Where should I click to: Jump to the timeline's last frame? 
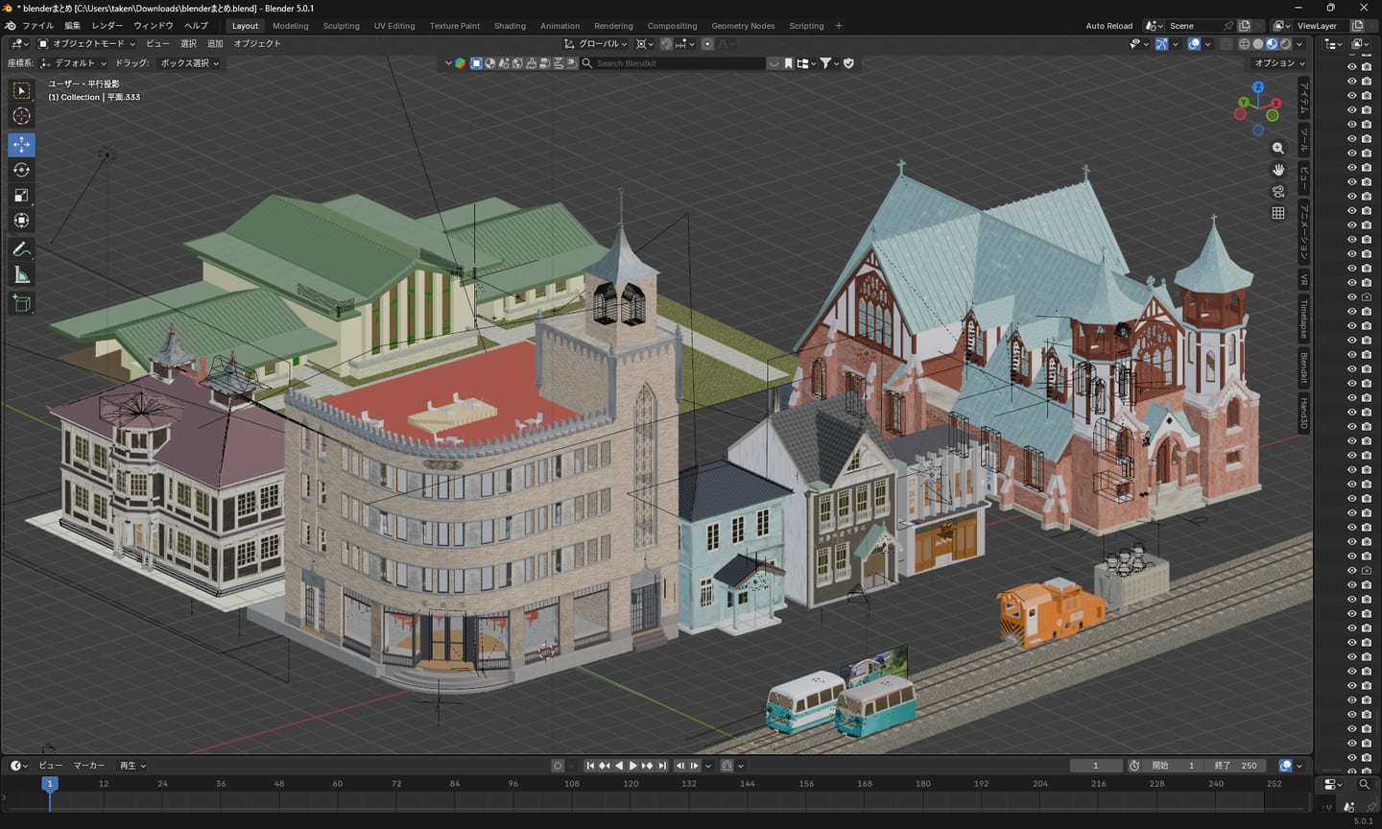[662, 766]
